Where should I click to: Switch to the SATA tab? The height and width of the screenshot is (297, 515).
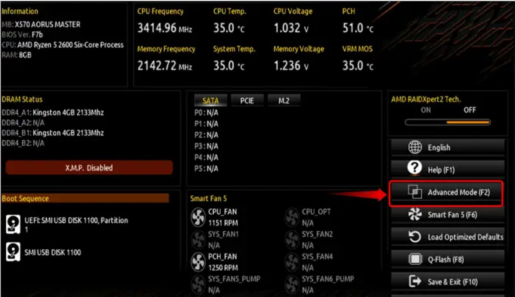point(210,101)
